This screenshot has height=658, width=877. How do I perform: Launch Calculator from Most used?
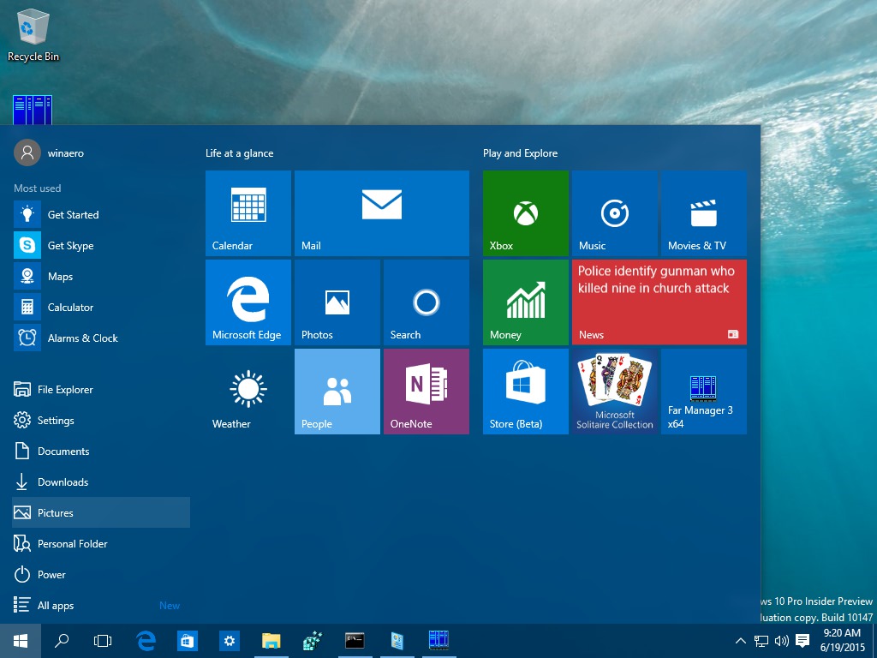pos(70,307)
